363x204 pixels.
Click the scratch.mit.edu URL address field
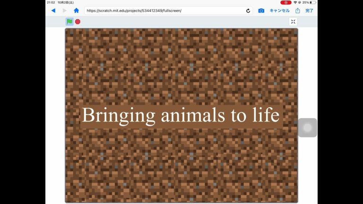coord(165,10)
